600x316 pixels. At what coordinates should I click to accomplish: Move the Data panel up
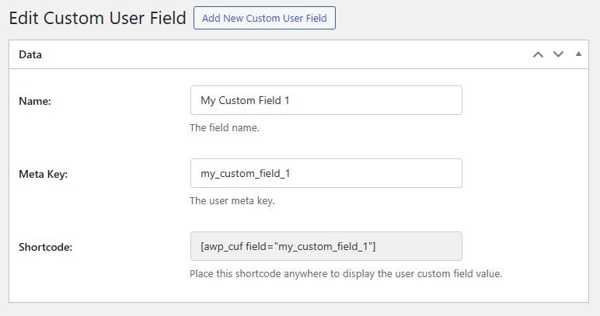point(537,54)
